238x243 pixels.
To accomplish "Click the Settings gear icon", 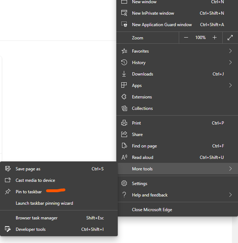I will [124, 183].
